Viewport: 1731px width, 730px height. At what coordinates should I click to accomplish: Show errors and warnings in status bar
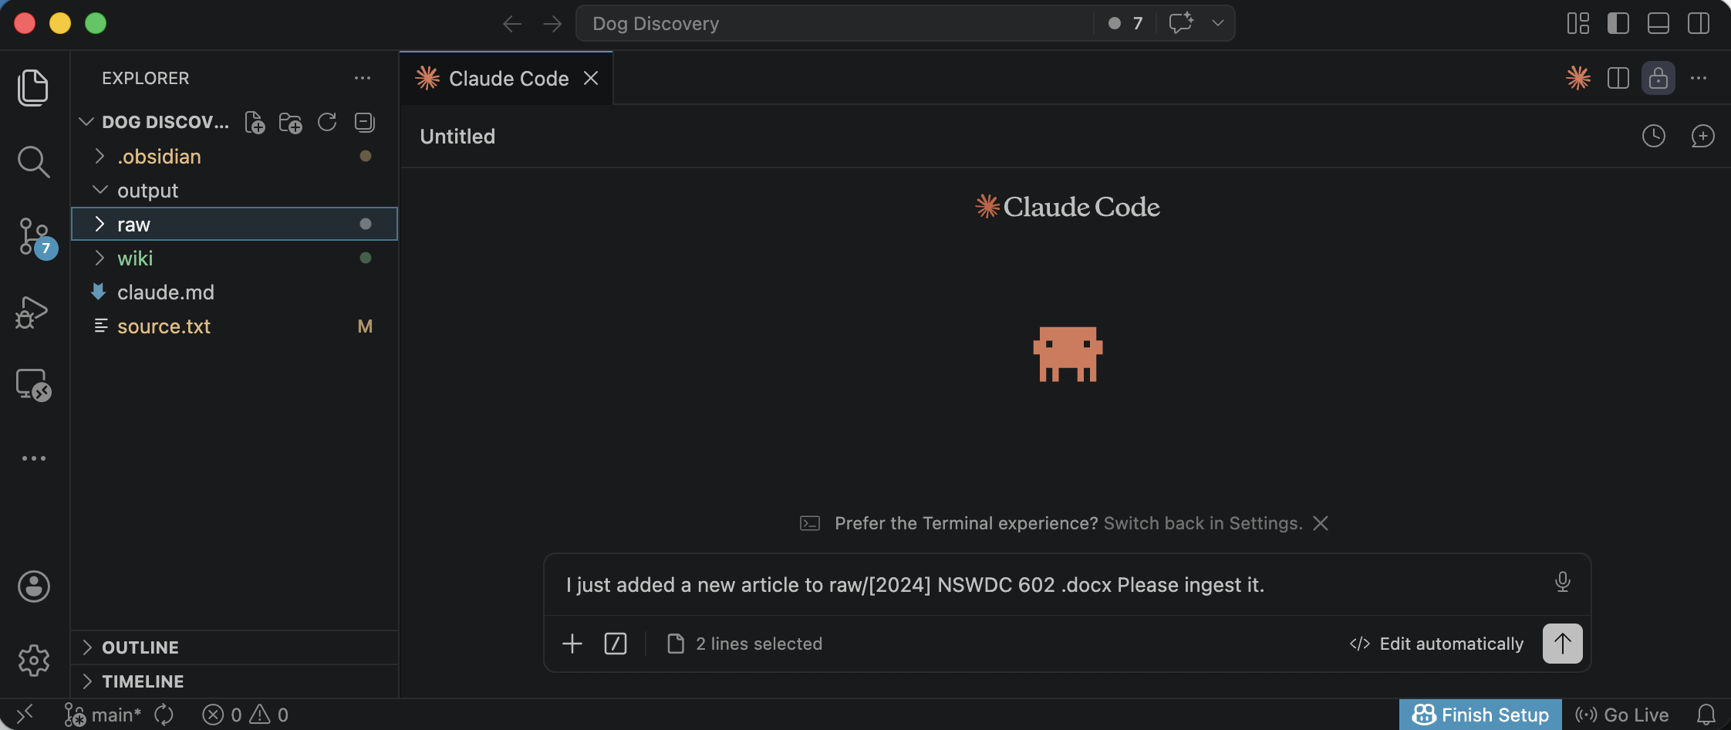point(245,715)
